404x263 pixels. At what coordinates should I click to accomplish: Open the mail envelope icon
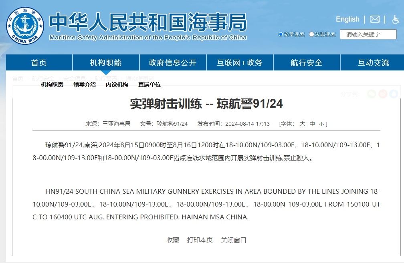pos(375,19)
